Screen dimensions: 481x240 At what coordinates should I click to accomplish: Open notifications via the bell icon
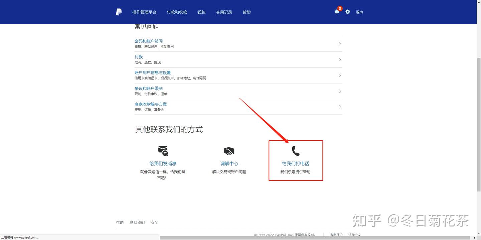(x=337, y=12)
